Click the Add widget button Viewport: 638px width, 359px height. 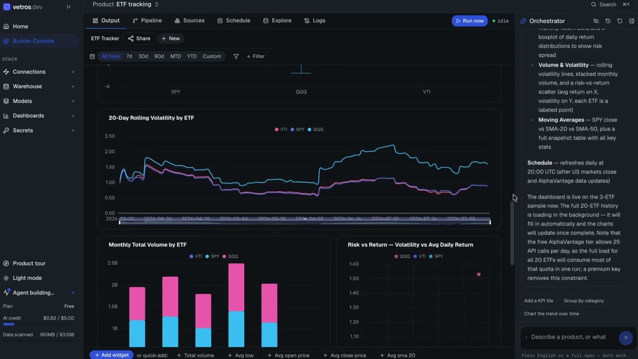112,355
